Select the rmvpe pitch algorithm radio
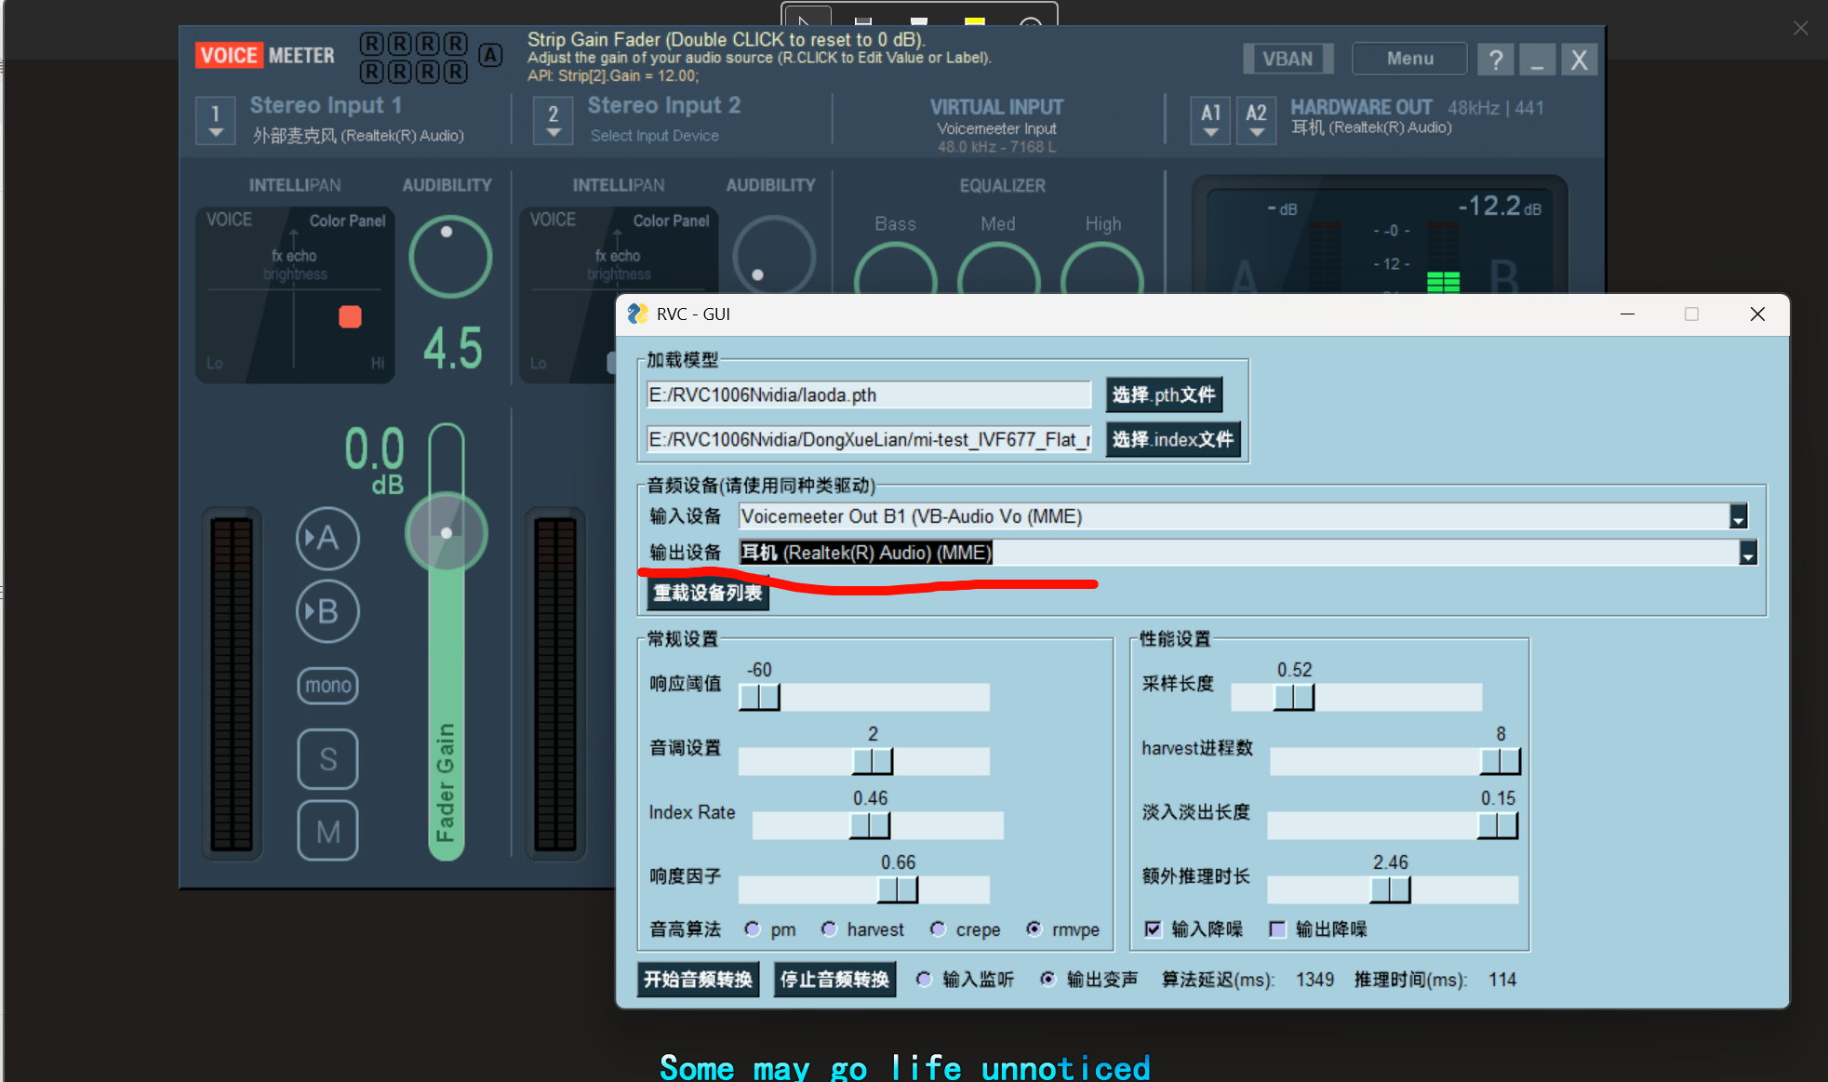 click(x=1034, y=928)
